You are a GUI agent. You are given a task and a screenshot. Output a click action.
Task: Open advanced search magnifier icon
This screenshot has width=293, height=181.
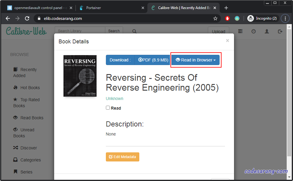tap(134, 31)
